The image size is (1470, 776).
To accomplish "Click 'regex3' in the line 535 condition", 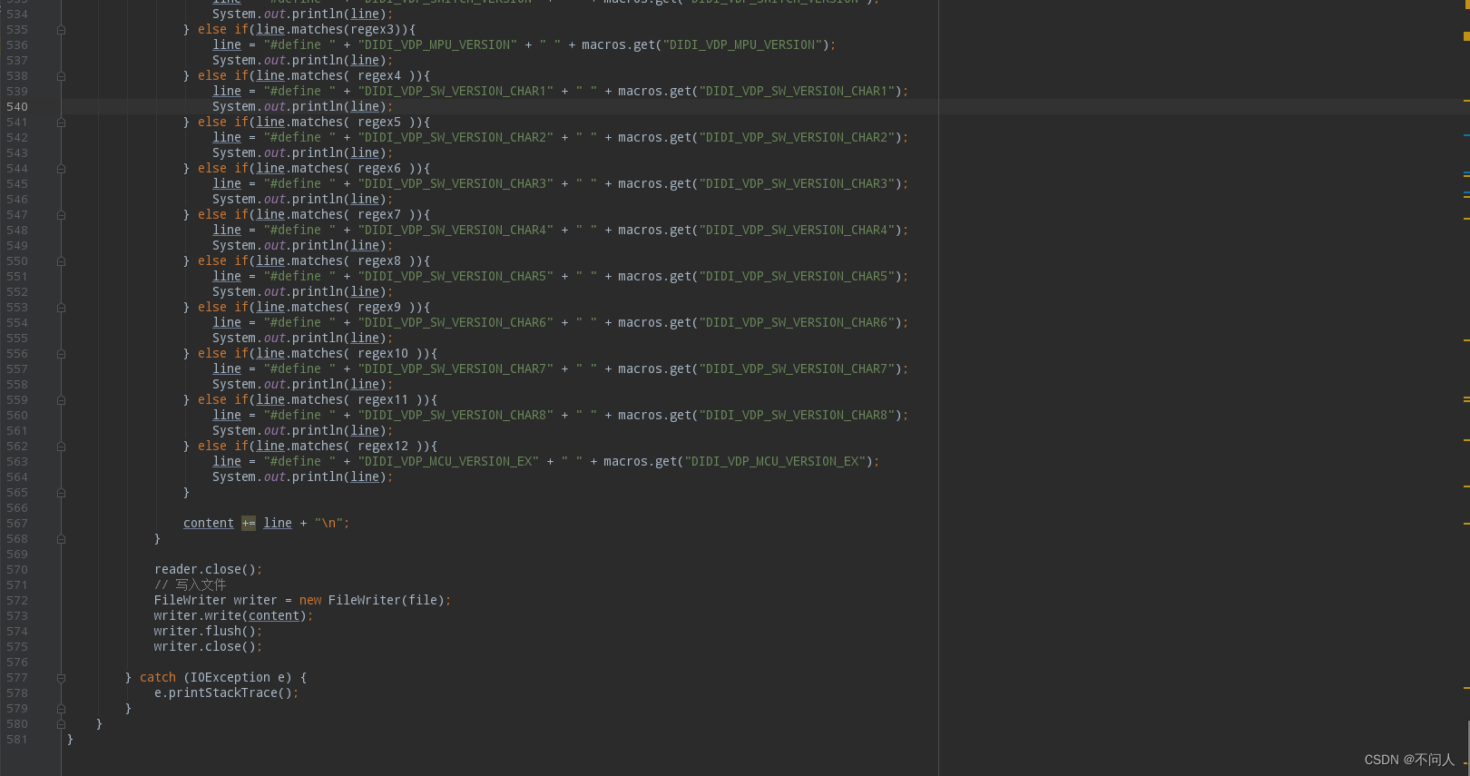I will click(x=372, y=30).
